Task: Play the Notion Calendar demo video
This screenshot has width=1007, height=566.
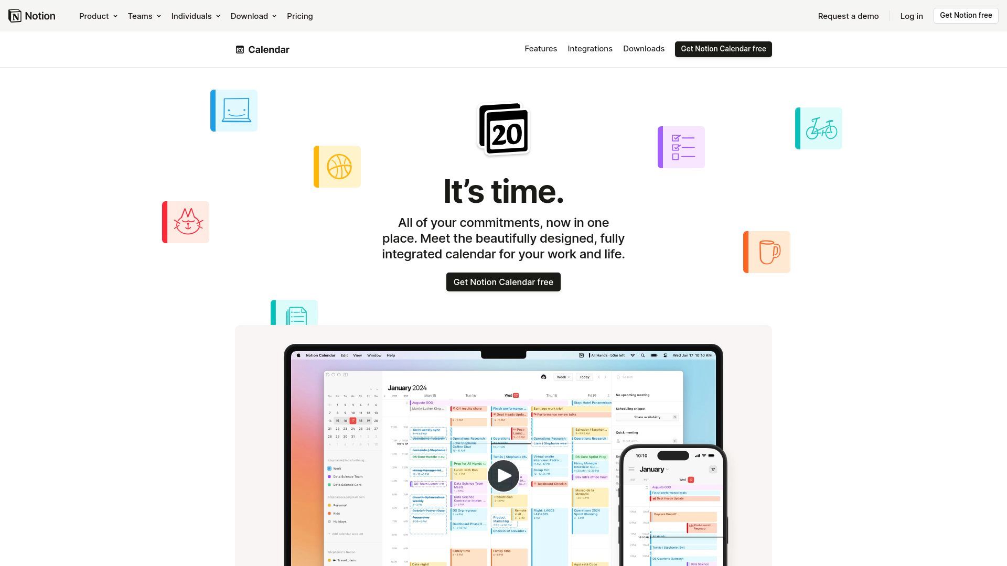Action: (x=504, y=475)
